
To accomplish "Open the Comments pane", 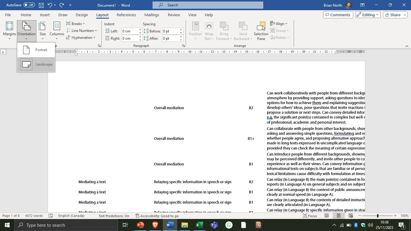I will click(338, 15).
